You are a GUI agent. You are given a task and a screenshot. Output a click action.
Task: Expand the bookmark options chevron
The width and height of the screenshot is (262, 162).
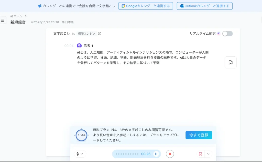pos(208,154)
